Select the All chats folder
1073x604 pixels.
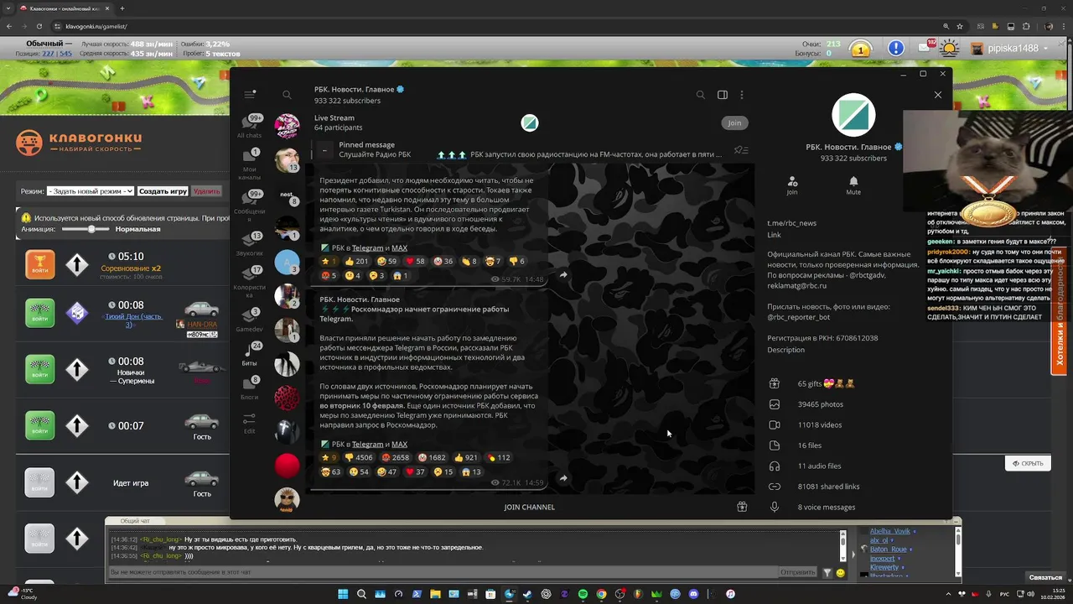tap(249, 127)
